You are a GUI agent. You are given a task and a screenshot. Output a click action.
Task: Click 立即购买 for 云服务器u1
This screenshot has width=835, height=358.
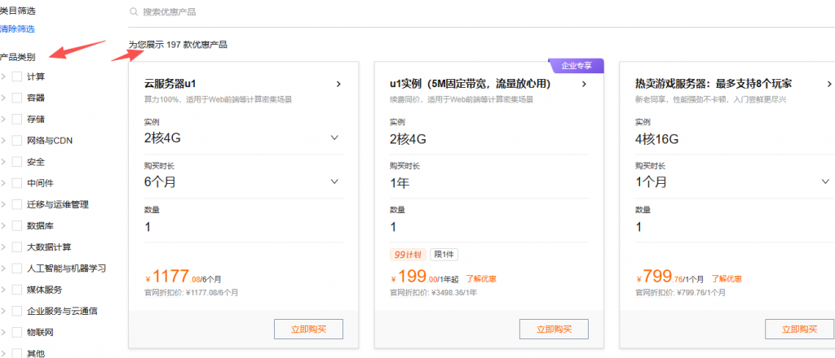[307, 330]
